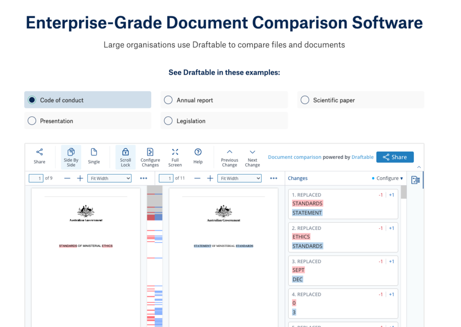Click highlighted ETHICS in left document
This screenshot has width=461, height=327.
coord(107,246)
